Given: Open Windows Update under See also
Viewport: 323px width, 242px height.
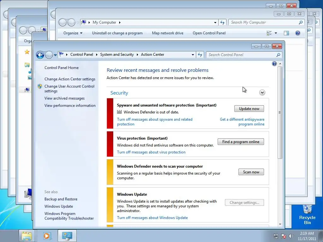Looking at the screenshot, I should pyautogui.click(x=58, y=206).
